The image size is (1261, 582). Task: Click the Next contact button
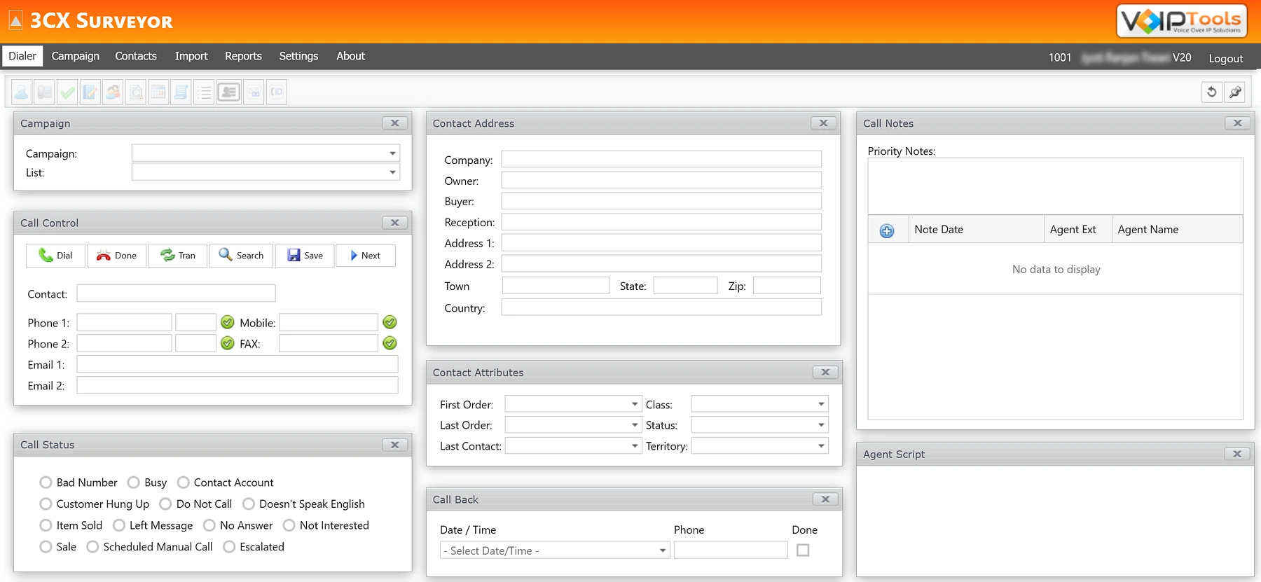366,256
